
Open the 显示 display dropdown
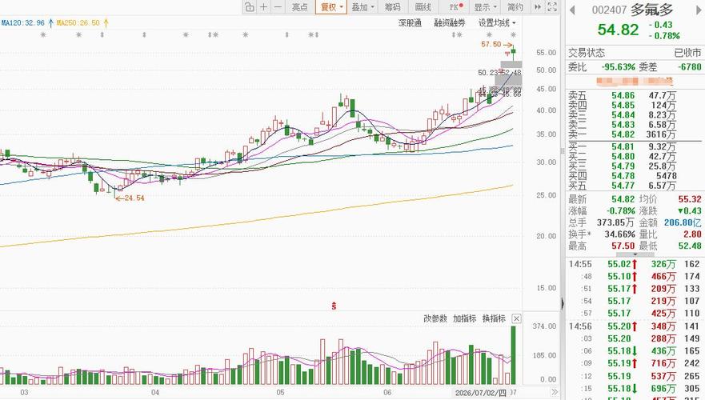(x=485, y=6)
